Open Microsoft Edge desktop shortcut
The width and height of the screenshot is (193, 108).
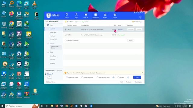point(19,5)
